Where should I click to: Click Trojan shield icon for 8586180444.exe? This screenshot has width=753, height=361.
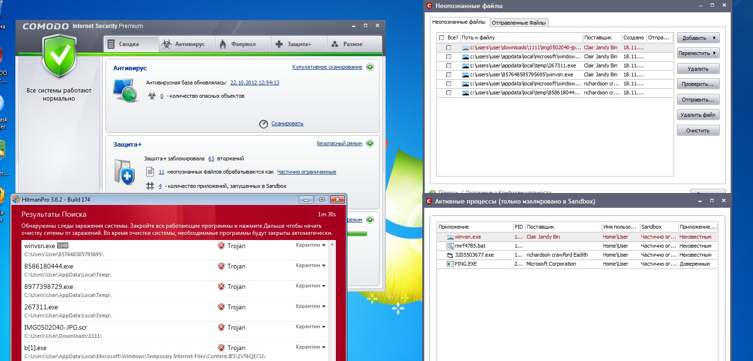point(221,266)
